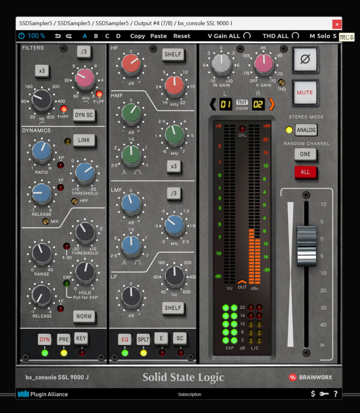Image resolution: width=360 pixels, height=413 pixels.
Task: Click the black HPF frequency knob
Action: click(x=41, y=99)
